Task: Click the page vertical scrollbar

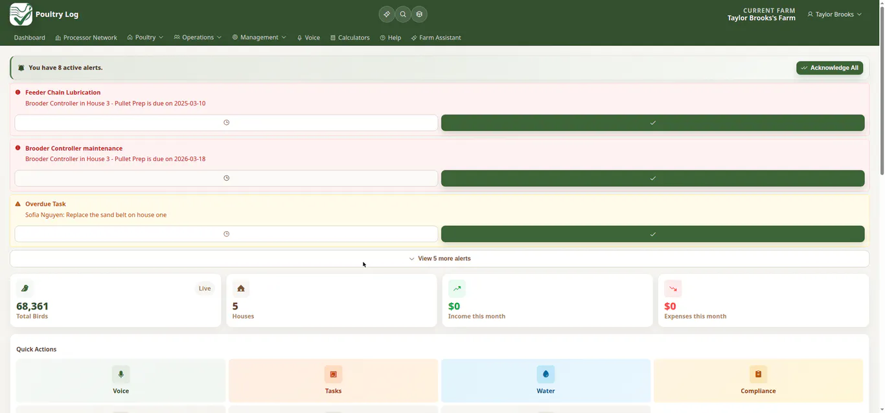Action: coord(881,91)
